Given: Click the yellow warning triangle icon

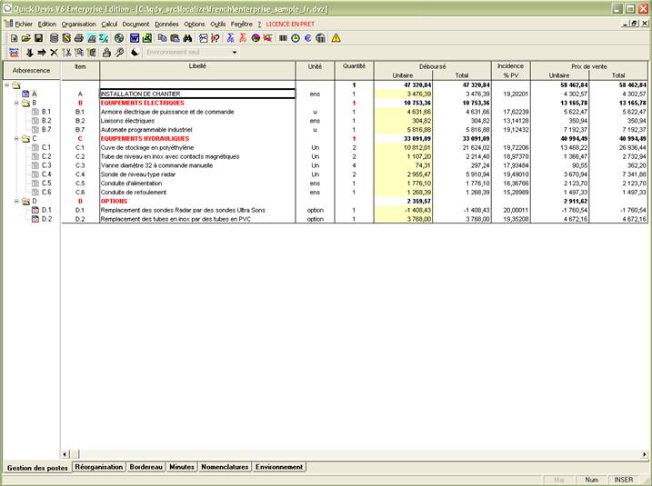Looking at the screenshot, I should pos(336,38).
